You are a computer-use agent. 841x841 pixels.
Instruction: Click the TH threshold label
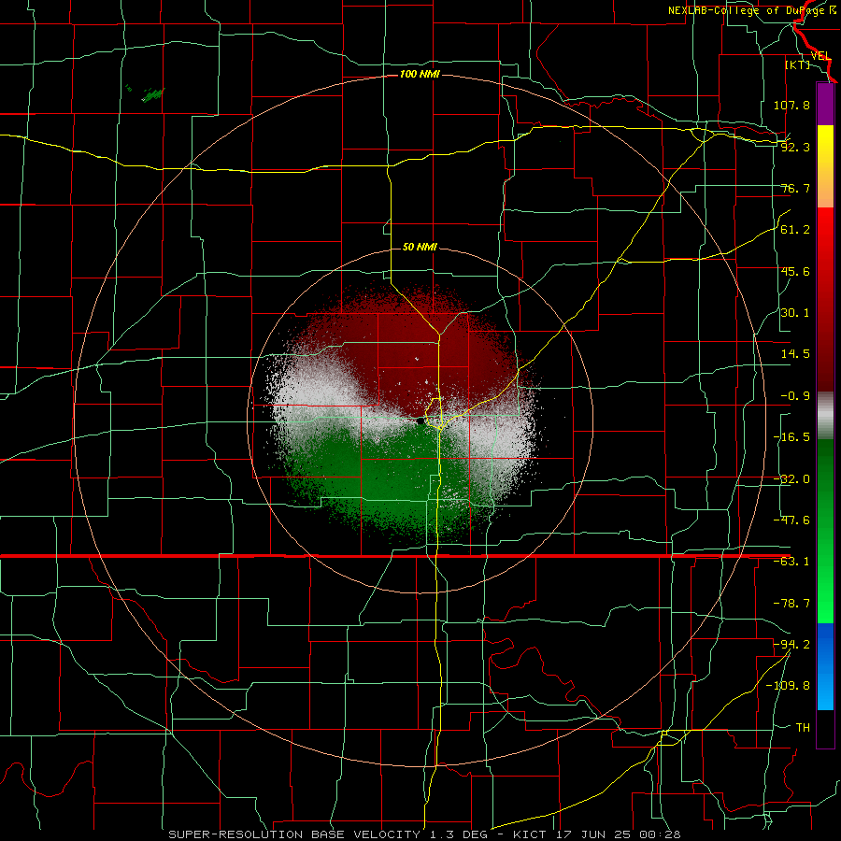coord(803,728)
